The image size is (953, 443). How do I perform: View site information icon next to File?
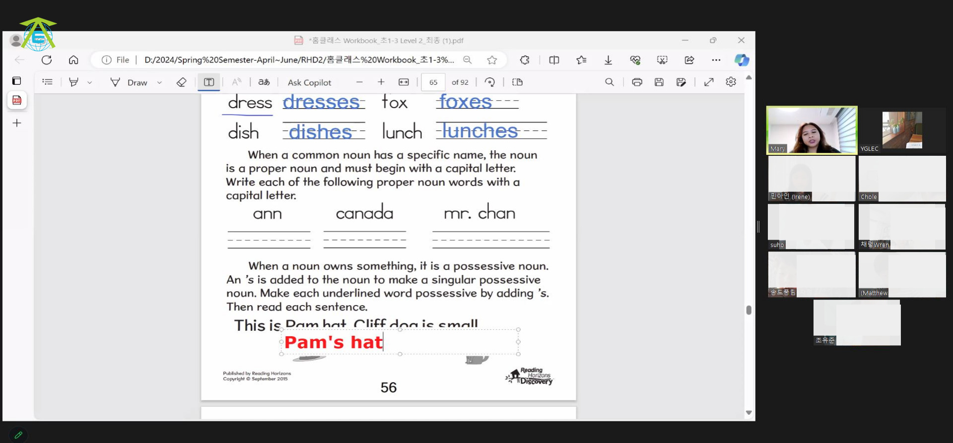tap(106, 60)
